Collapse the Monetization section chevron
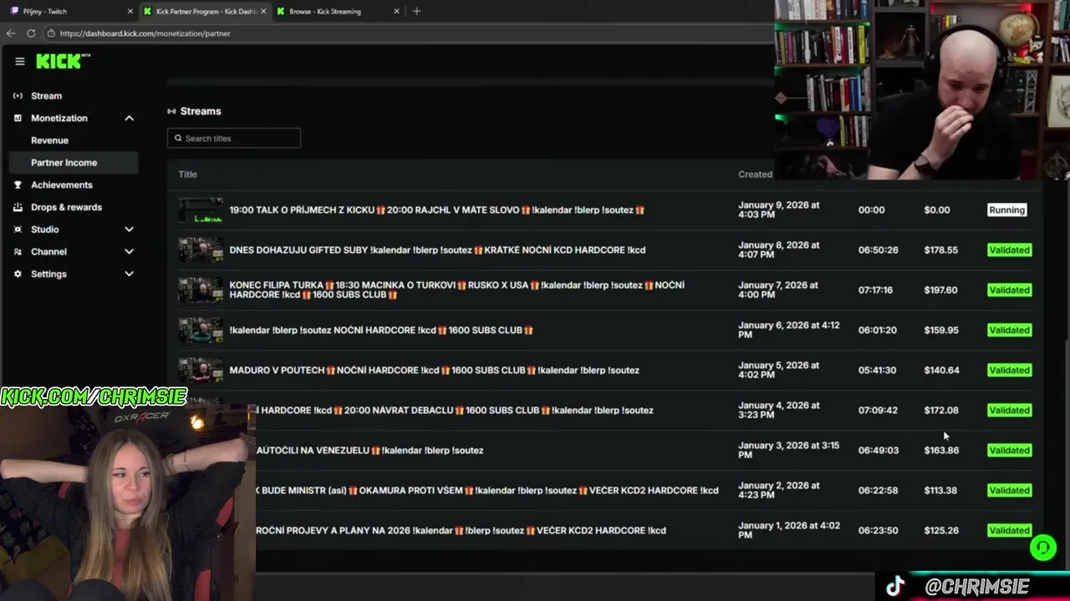This screenshot has height=601, width=1070. [129, 119]
